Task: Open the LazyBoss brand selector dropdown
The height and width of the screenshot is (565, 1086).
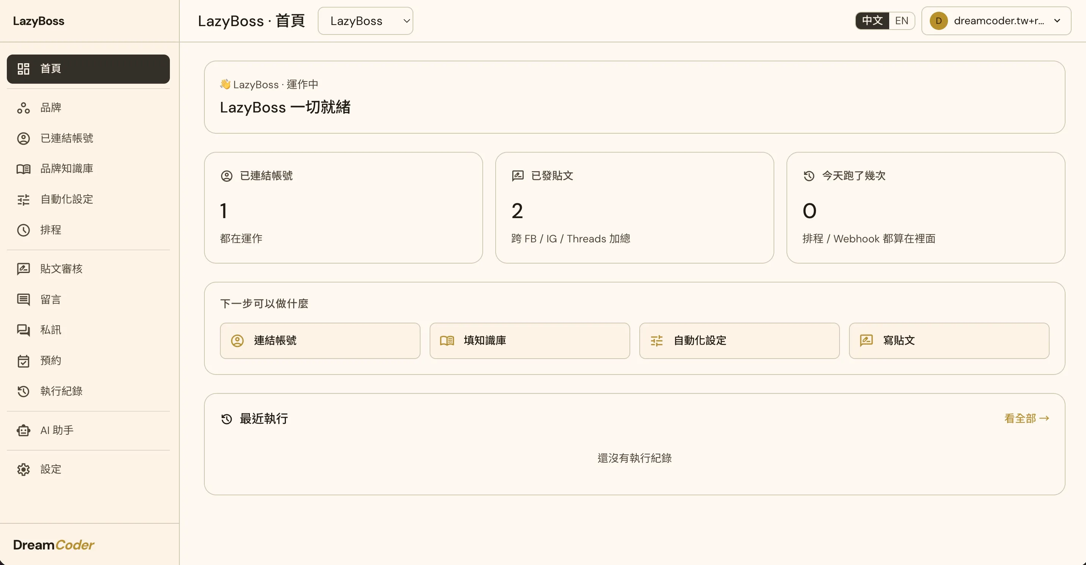Action: point(365,20)
